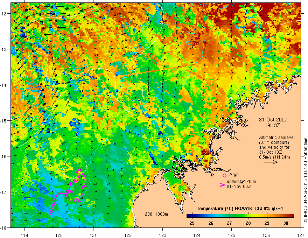The image size is (308, 238).
Task: Click the vertical IMOS copyright timestamp text
Action: pyautogui.click(x=306, y=180)
